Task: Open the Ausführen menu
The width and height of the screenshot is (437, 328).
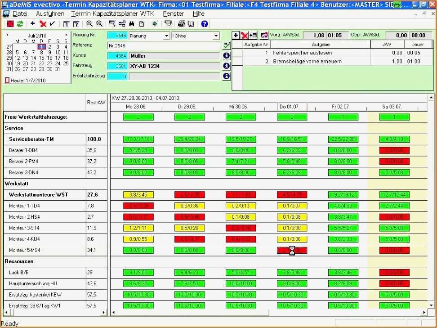Action: coord(50,13)
